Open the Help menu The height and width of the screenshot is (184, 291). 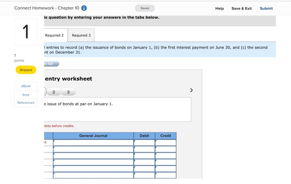[x=219, y=8]
